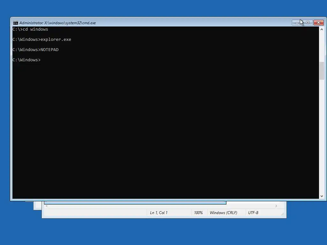Maximize the Administrator cmd.exe window
327x245 pixels.
(308, 23)
